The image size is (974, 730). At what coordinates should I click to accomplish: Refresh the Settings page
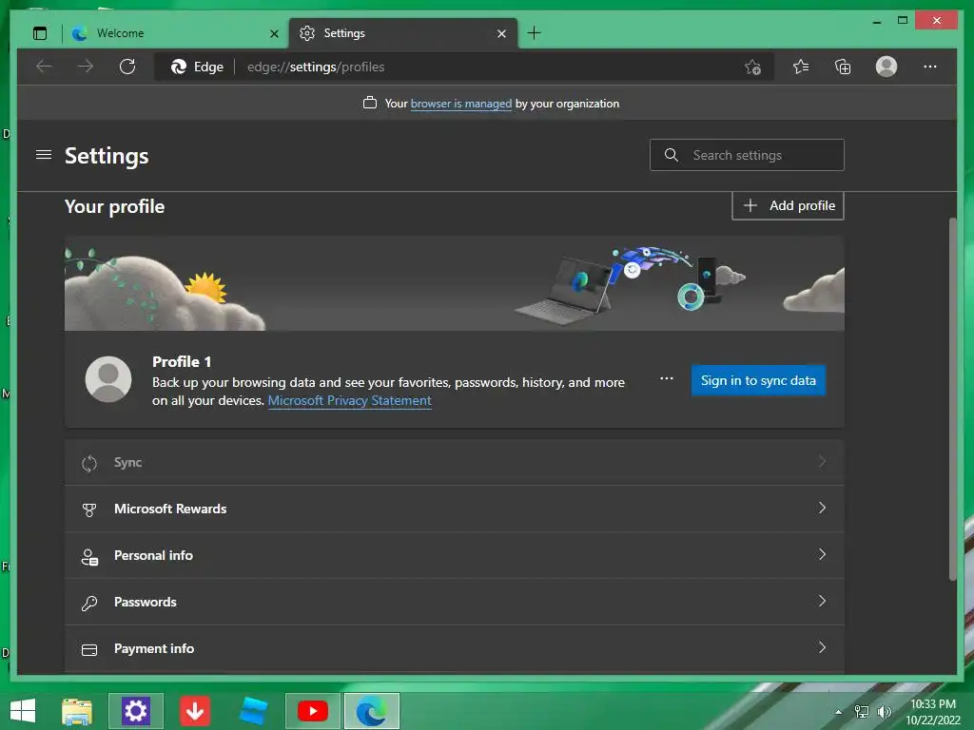point(127,67)
